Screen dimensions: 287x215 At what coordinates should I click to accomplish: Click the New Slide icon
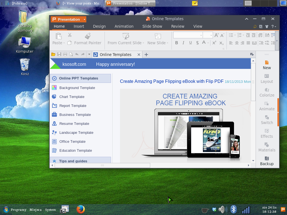coord(158,36)
